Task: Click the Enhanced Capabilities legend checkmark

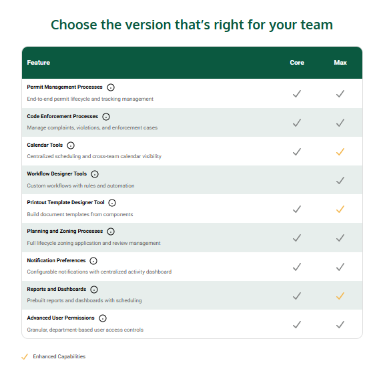Action: [x=25, y=357]
